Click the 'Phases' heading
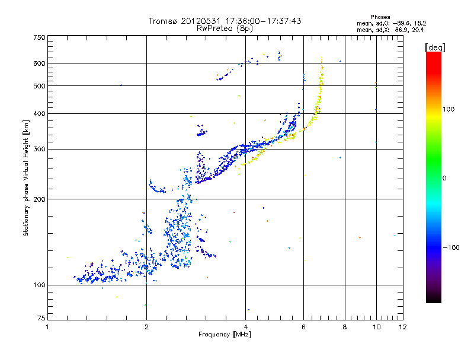474x356 pixels. coord(380,17)
